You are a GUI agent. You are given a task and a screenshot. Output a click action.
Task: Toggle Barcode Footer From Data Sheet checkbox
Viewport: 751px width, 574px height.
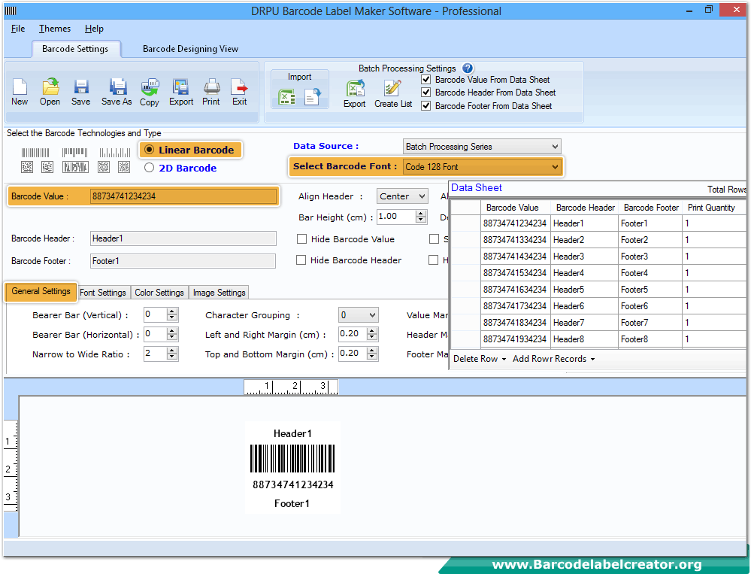pos(425,106)
